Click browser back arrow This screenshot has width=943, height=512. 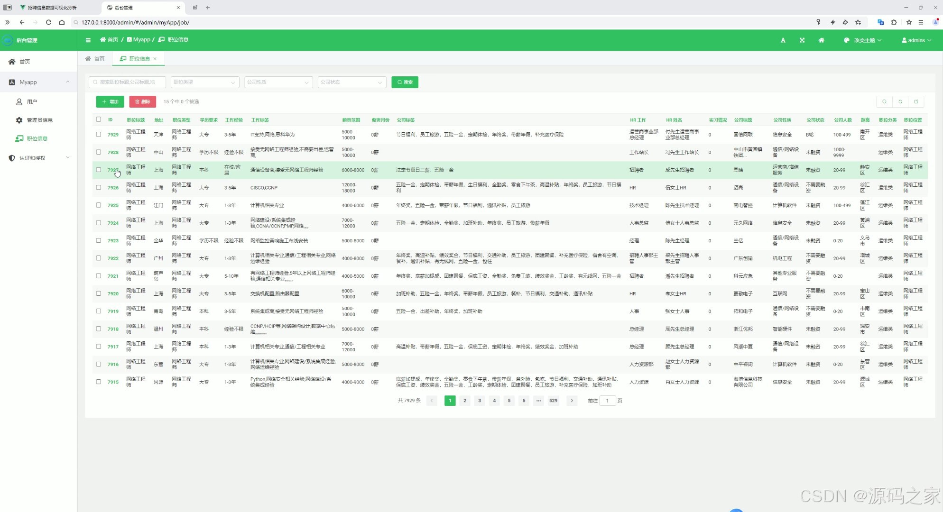click(x=22, y=22)
